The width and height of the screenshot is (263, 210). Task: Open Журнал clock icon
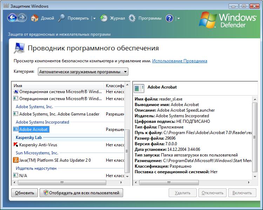[104, 18]
